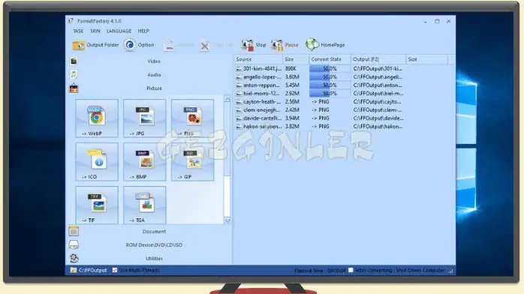Click progress bar of anton-reppon row
The image size is (524, 294).
point(330,85)
